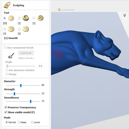Click the Angle value input field

tap(42, 66)
